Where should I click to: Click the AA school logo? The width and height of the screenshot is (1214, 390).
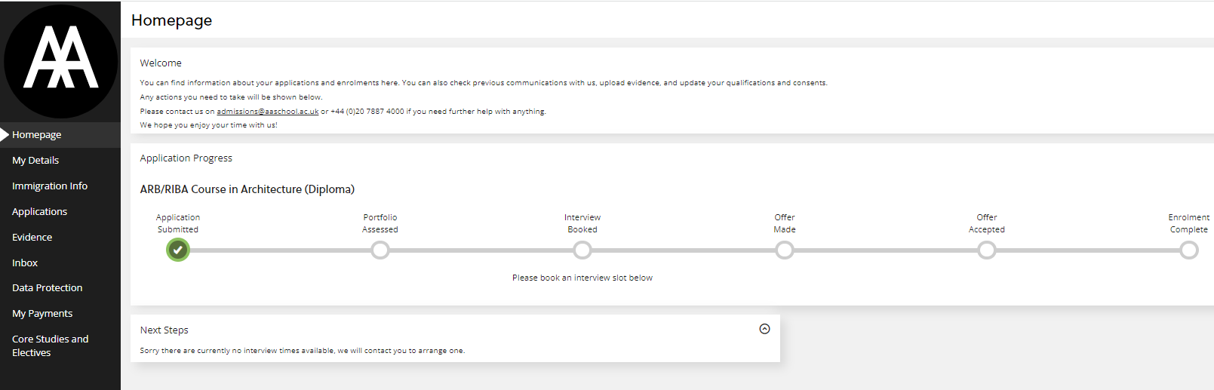[x=60, y=60]
